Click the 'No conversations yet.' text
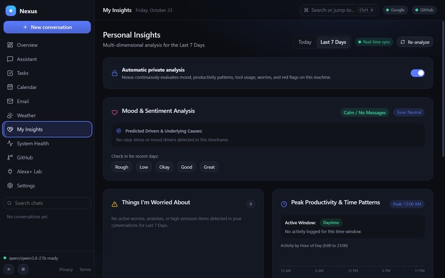Viewport: 445px width, 278px height. coord(28,217)
